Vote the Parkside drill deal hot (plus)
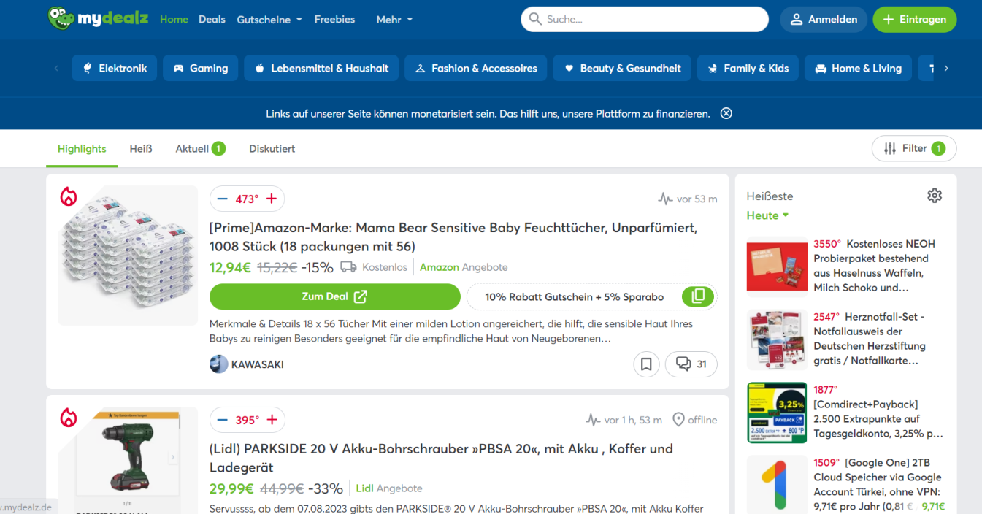This screenshot has height=514, width=982. (x=272, y=420)
